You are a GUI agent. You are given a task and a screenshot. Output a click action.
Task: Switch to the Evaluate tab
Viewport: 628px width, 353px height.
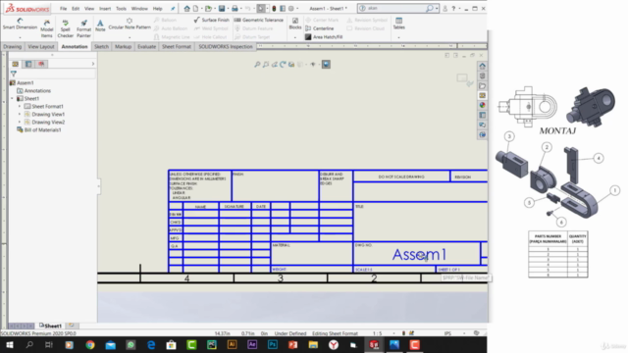tap(146, 47)
